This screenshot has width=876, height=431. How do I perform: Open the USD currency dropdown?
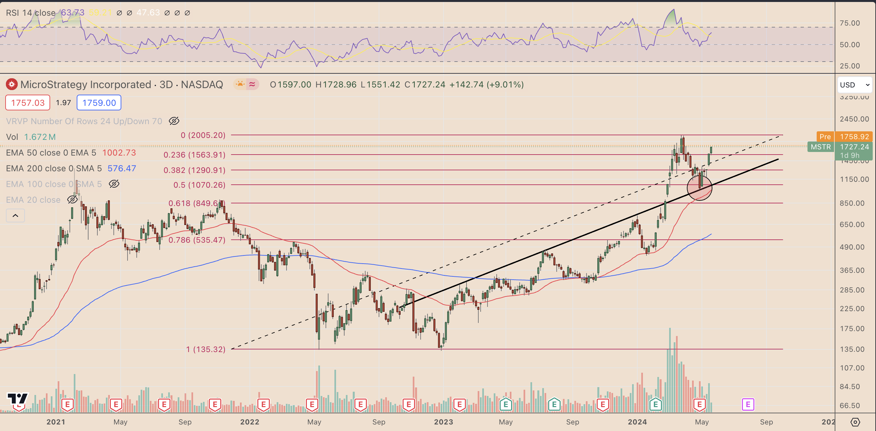tap(855, 84)
